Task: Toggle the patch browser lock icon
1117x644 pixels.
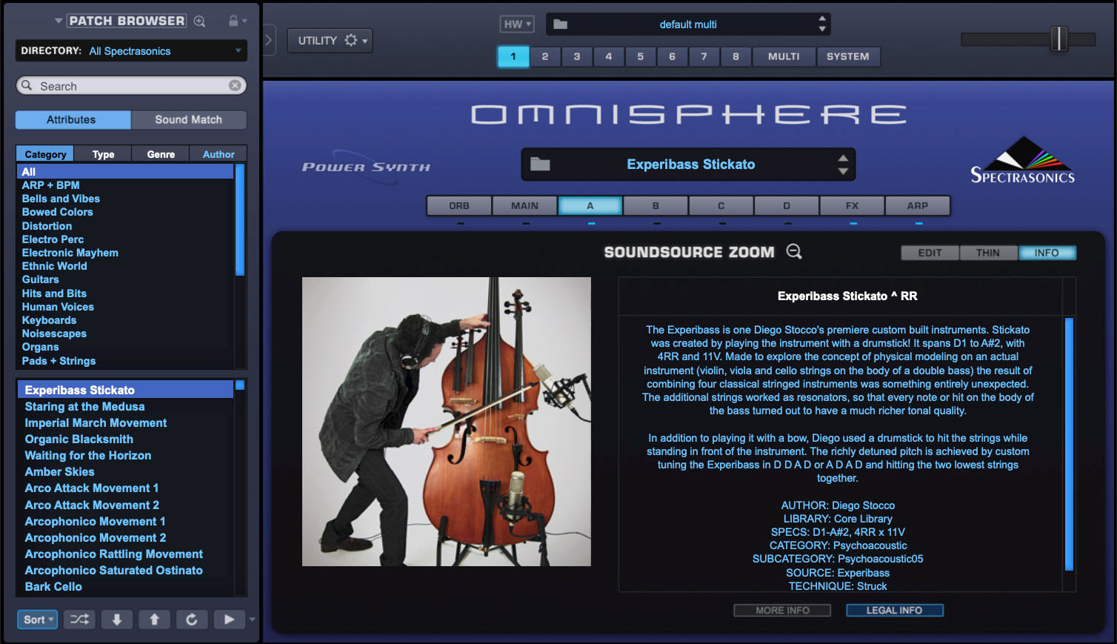Action: coord(233,21)
